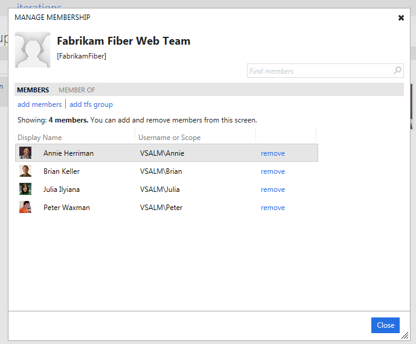
Task: Remove Peter Waxman from the team
Action: tap(272, 208)
